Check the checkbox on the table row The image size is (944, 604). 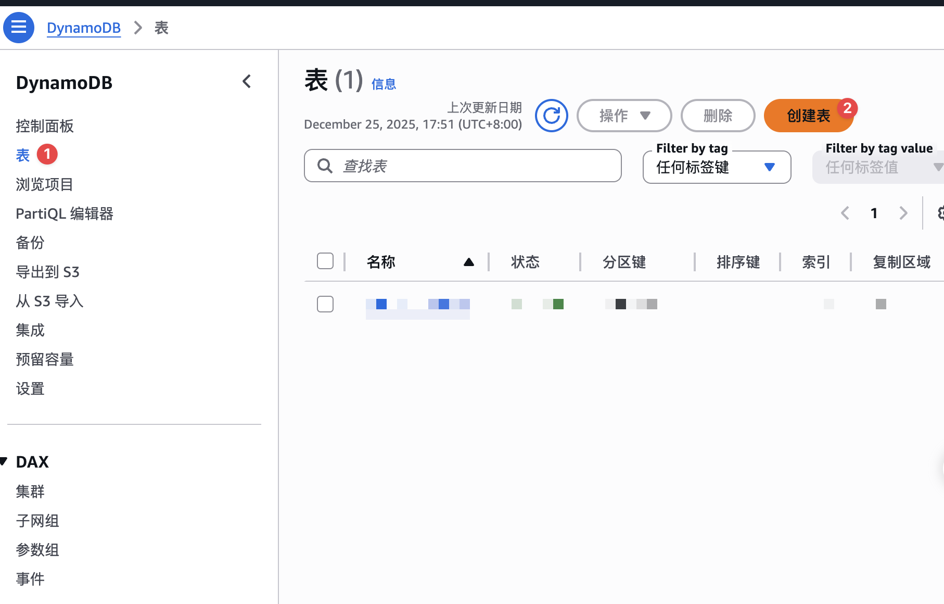coord(325,304)
